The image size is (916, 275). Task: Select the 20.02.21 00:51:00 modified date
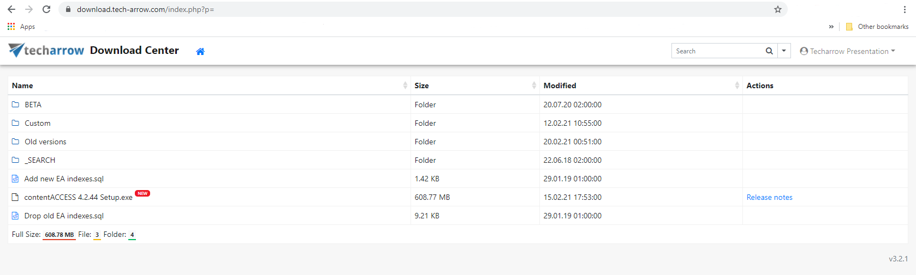coord(572,142)
